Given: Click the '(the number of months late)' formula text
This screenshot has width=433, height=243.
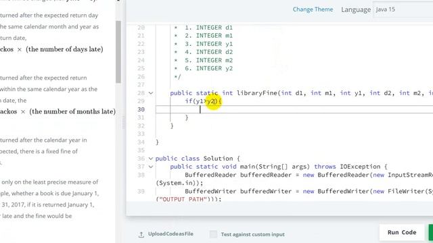Looking at the screenshot, I should click(72, 111).
